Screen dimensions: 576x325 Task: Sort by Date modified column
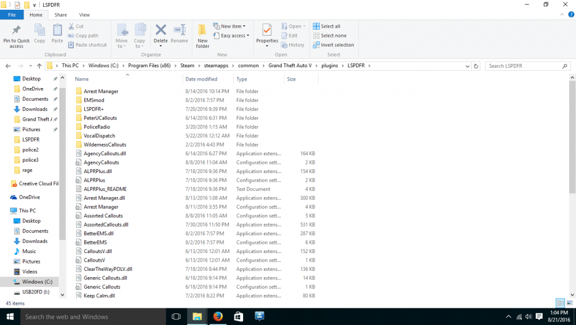coord(208,79)
